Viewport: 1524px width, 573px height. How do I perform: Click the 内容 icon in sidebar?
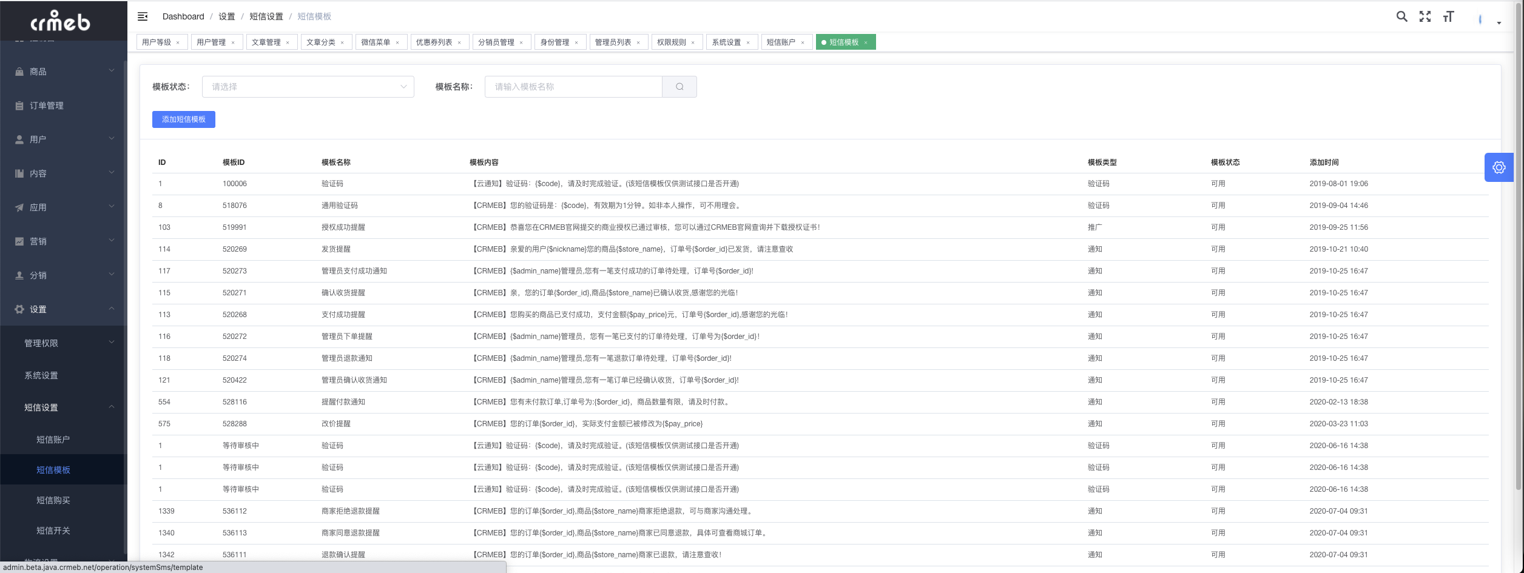[x=19, y=173]
